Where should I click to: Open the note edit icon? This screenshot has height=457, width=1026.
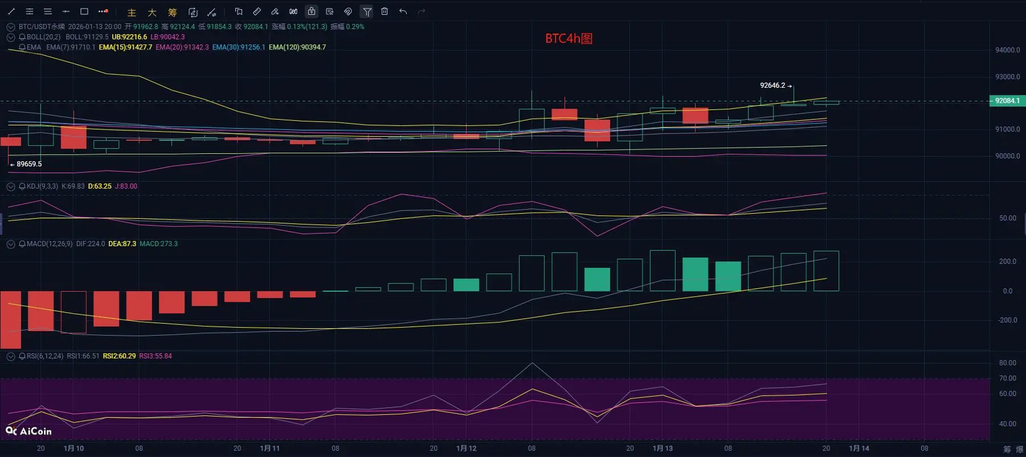pos(330,11)
